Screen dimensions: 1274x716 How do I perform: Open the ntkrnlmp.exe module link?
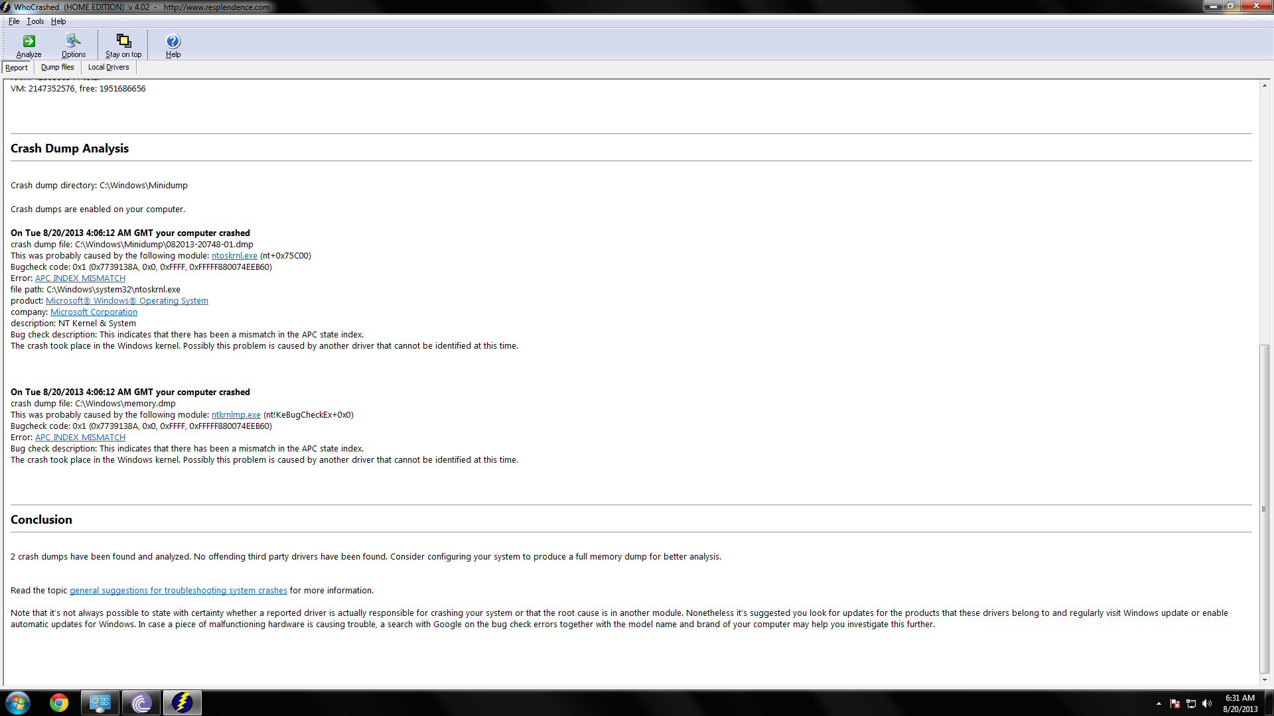click(x=236, y=415)
